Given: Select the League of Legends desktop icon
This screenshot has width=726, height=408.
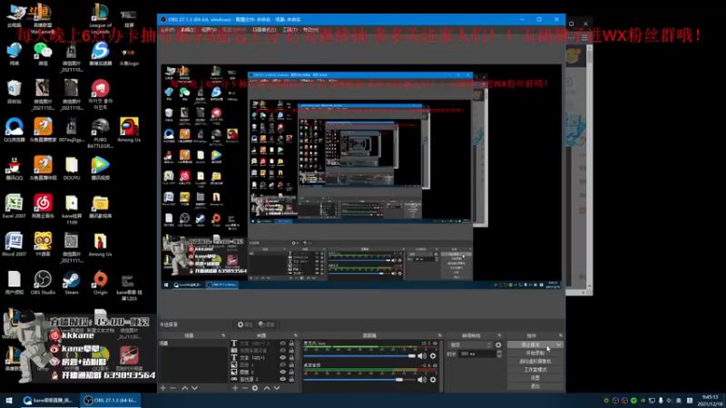Looking at the screenshot, I should [100, 17].
